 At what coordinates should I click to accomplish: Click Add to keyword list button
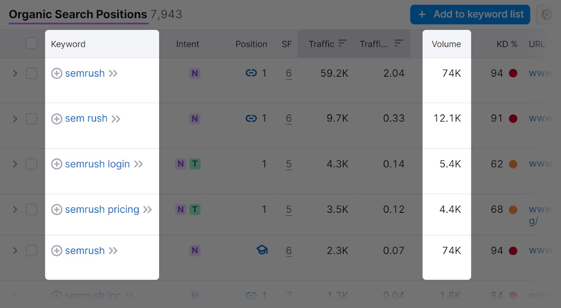click(x=470, y=14)
